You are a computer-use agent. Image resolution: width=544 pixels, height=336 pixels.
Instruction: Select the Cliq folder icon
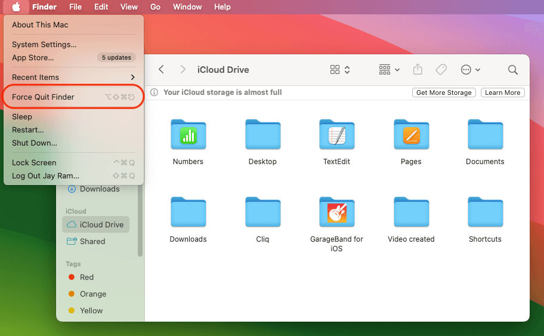pyautogui.click(x=262, y=212)
